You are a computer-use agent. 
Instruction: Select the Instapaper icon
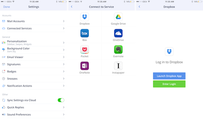click(118, 66)
